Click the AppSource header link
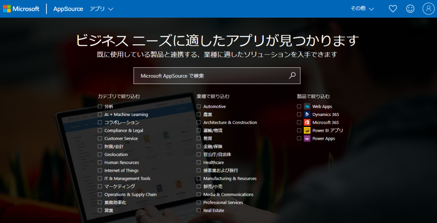 point(68,9)
